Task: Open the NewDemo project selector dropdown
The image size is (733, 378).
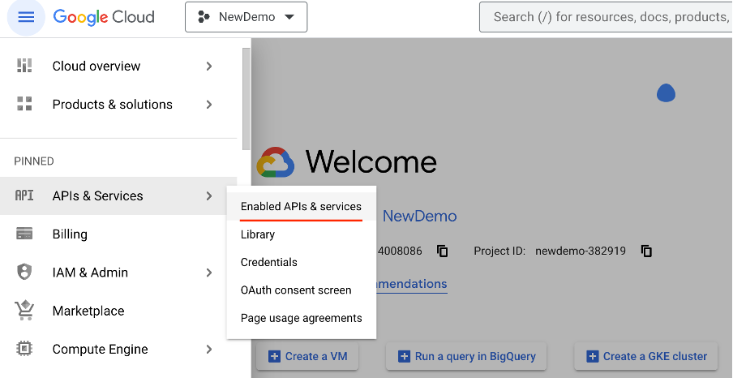Action: pyautogui.click(x=246, y=17)
